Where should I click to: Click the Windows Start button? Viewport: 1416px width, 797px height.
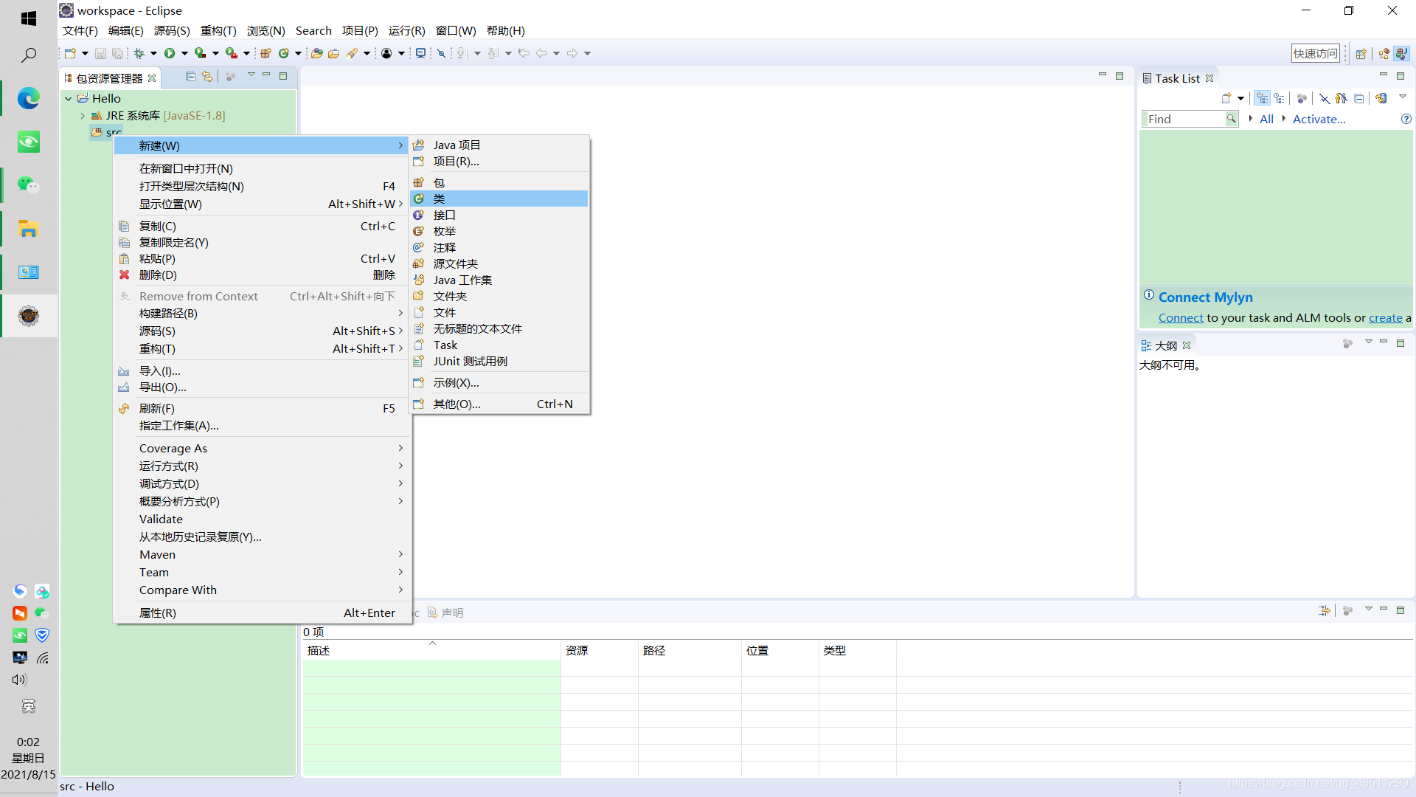coord(29,18)
